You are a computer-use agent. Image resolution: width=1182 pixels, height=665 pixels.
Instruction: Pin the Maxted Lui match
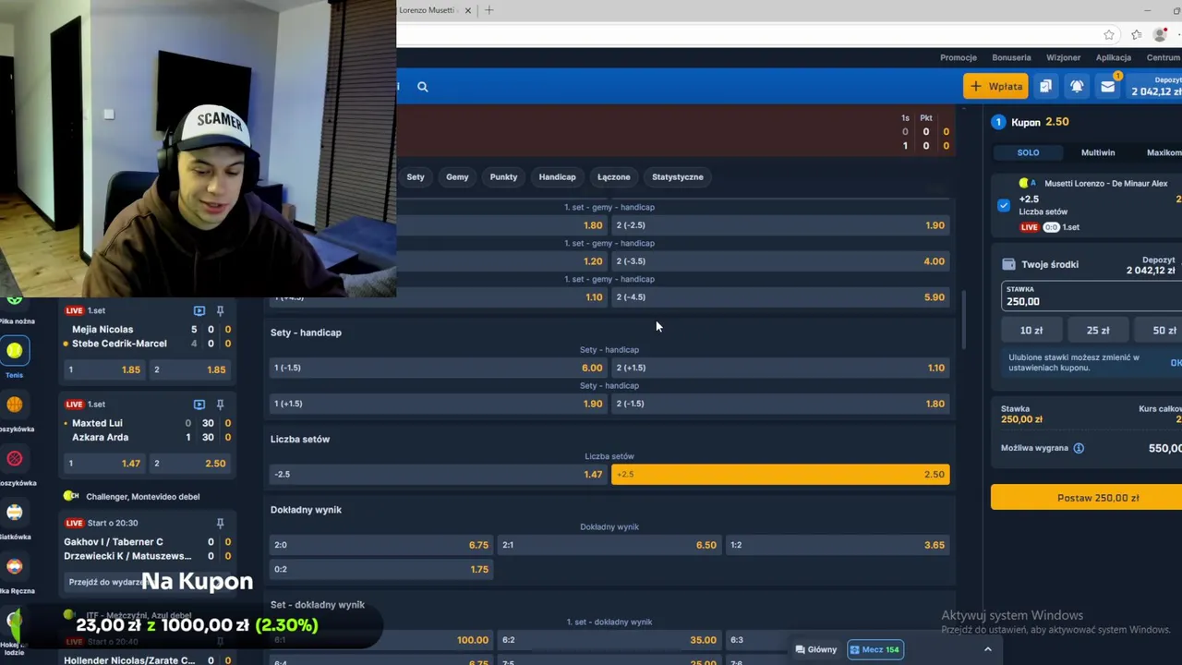coord(220,405)
